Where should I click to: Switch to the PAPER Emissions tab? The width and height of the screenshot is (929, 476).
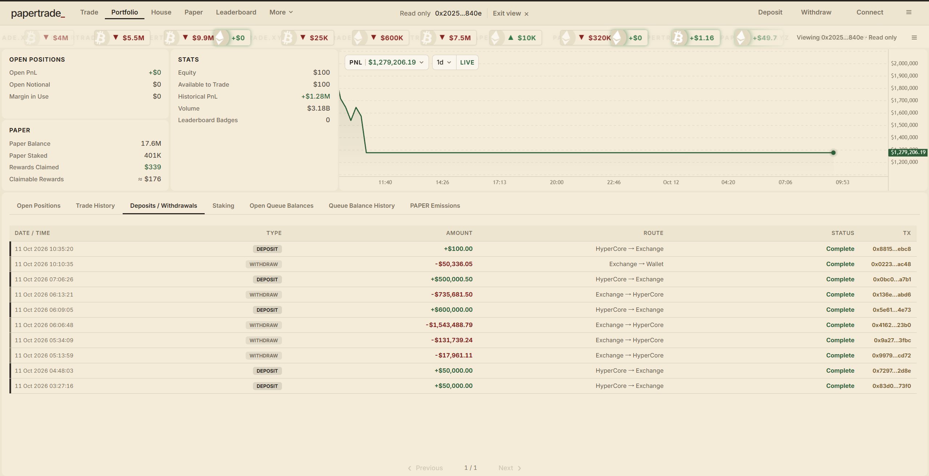click(x=435, y=206)
